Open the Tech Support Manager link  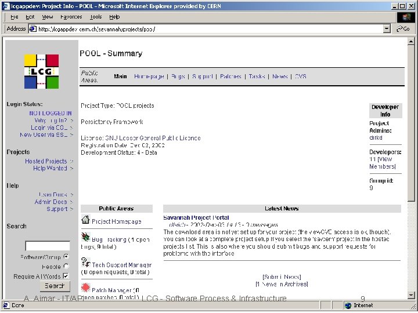point(121,265)
